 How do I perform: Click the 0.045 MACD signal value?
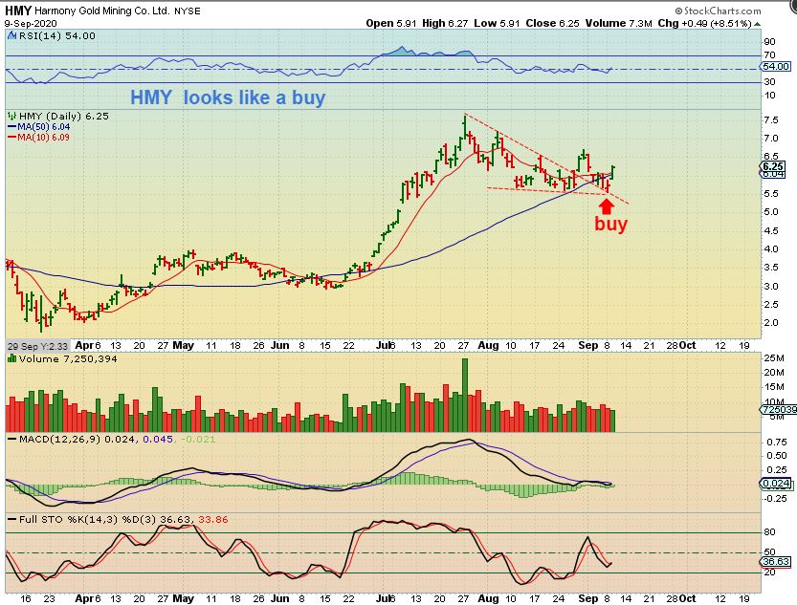click(x=158, y=439)
